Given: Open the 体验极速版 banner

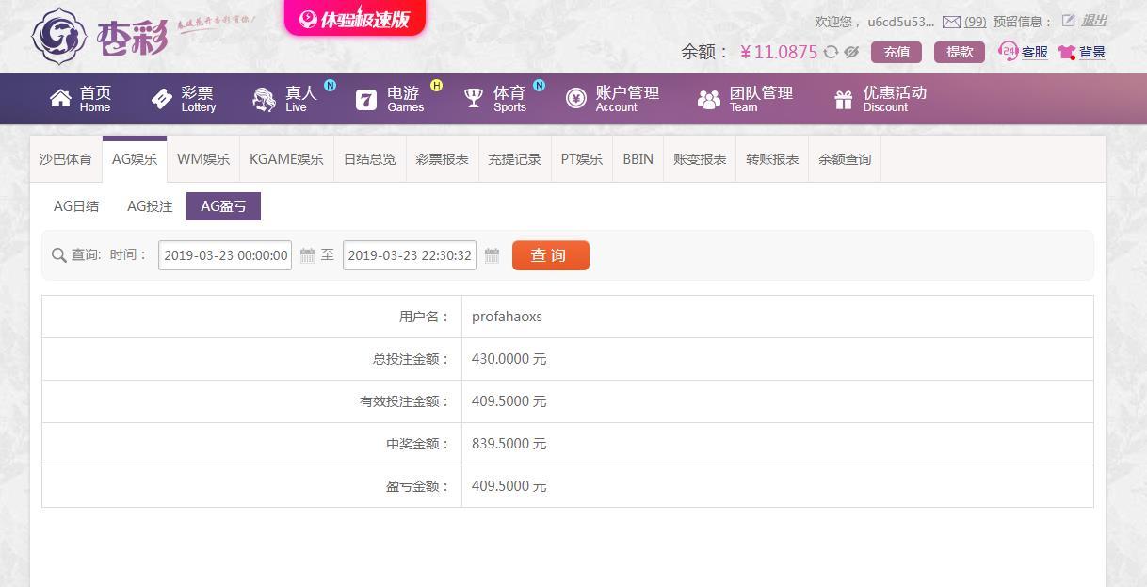Looking at the screenshot, I should (355, 18).
